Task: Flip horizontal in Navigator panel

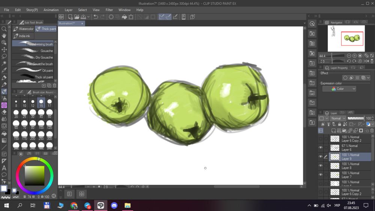Action: (366, 61)
